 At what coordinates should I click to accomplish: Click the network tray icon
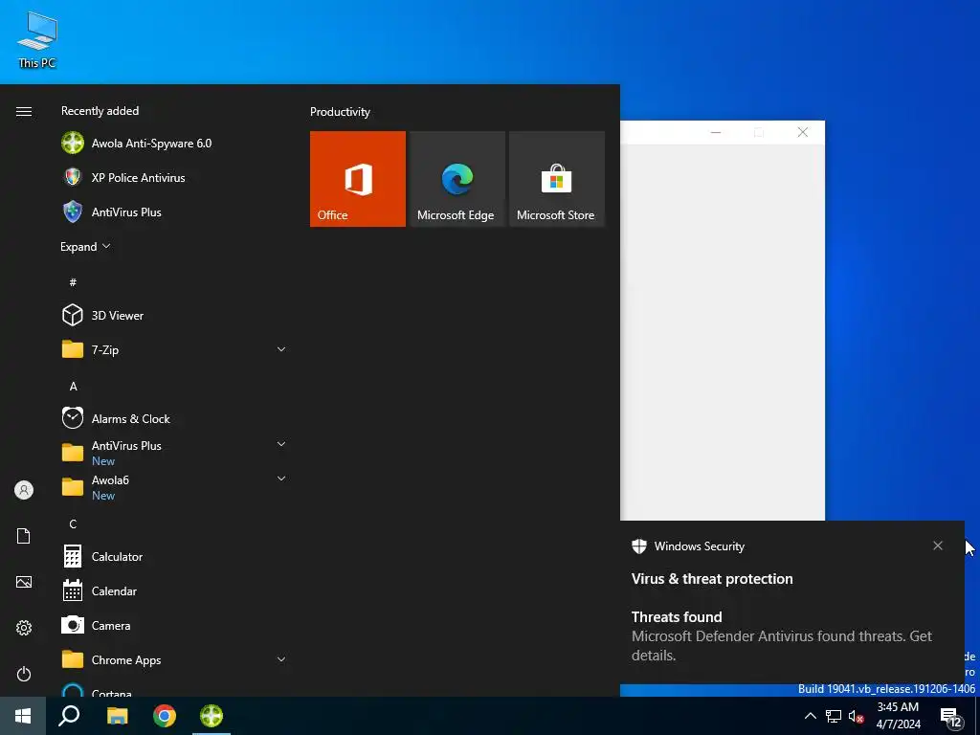834,716
